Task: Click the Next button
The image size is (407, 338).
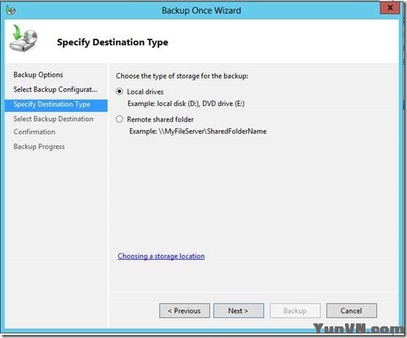Action: pyautogui.click(x=239, y=311)
